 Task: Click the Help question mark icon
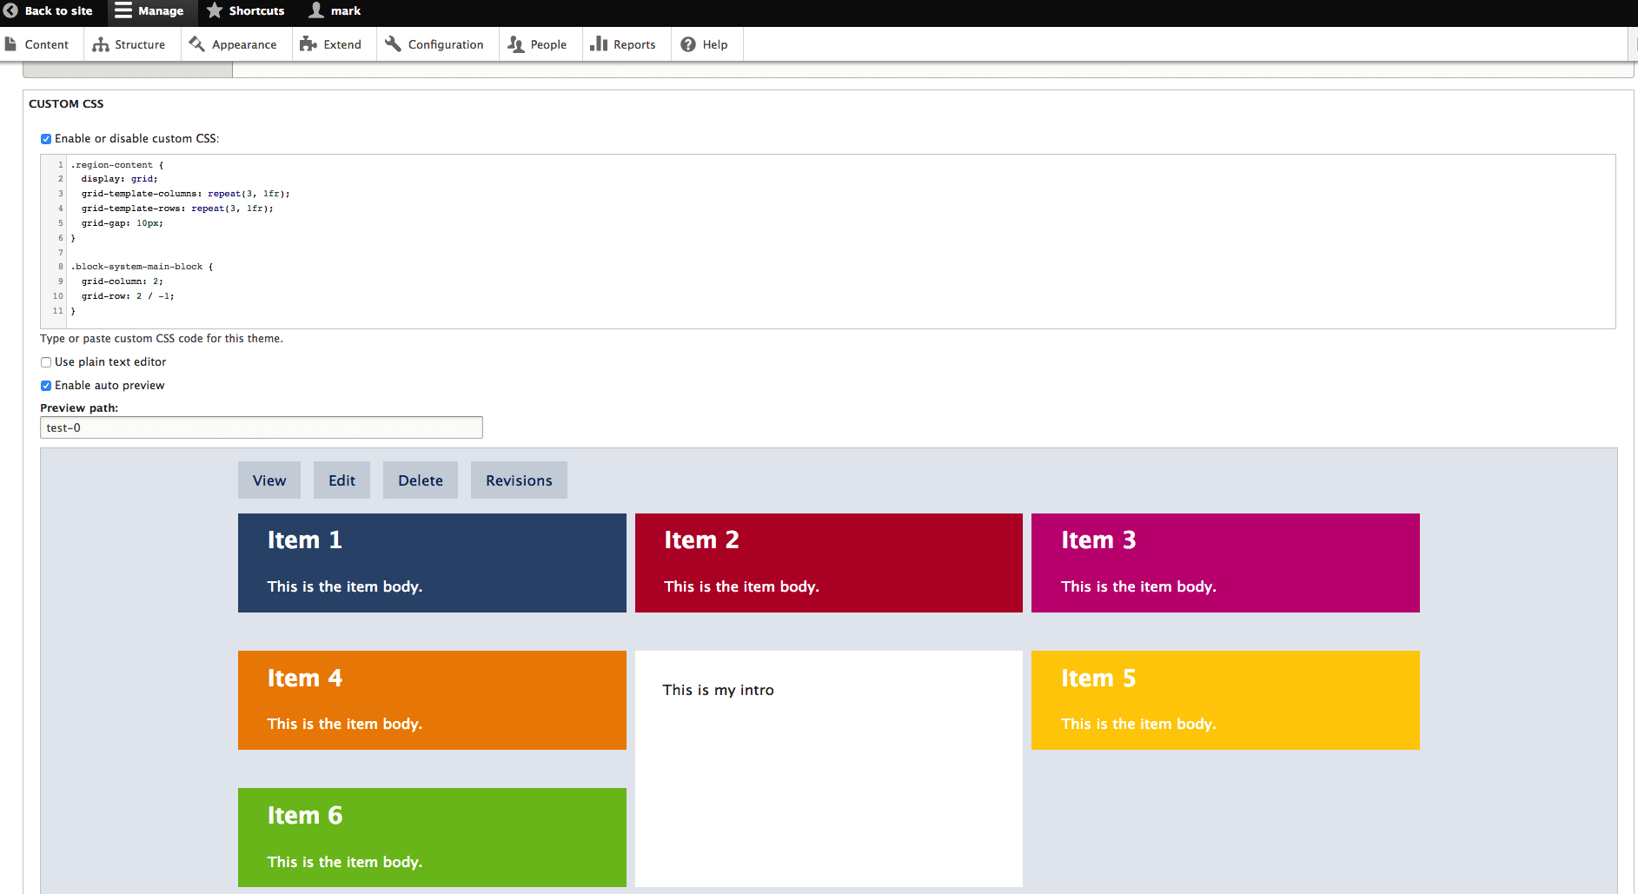[x=688, y=44]
